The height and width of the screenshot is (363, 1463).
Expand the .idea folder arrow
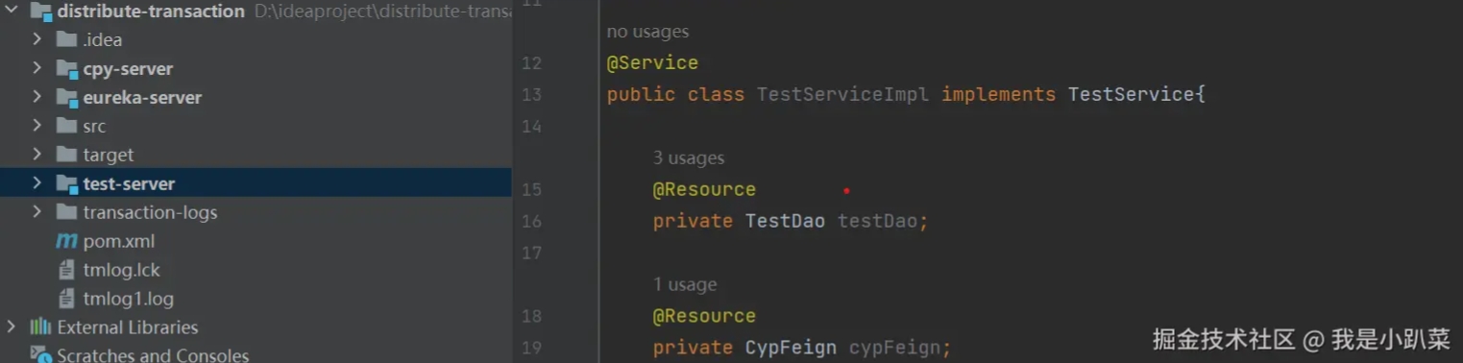coord(37,39)
